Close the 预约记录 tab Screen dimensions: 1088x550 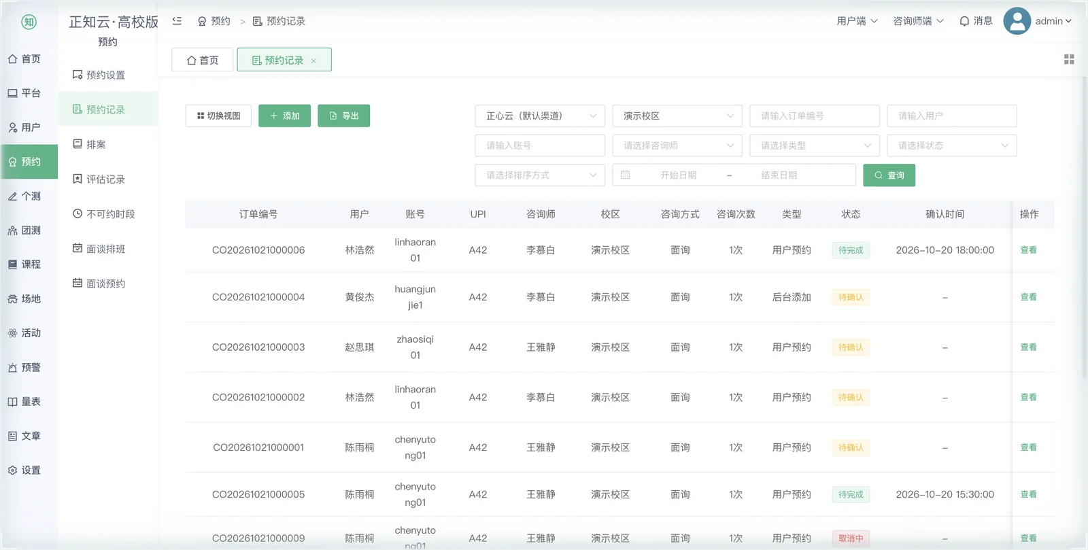(313, 61)
